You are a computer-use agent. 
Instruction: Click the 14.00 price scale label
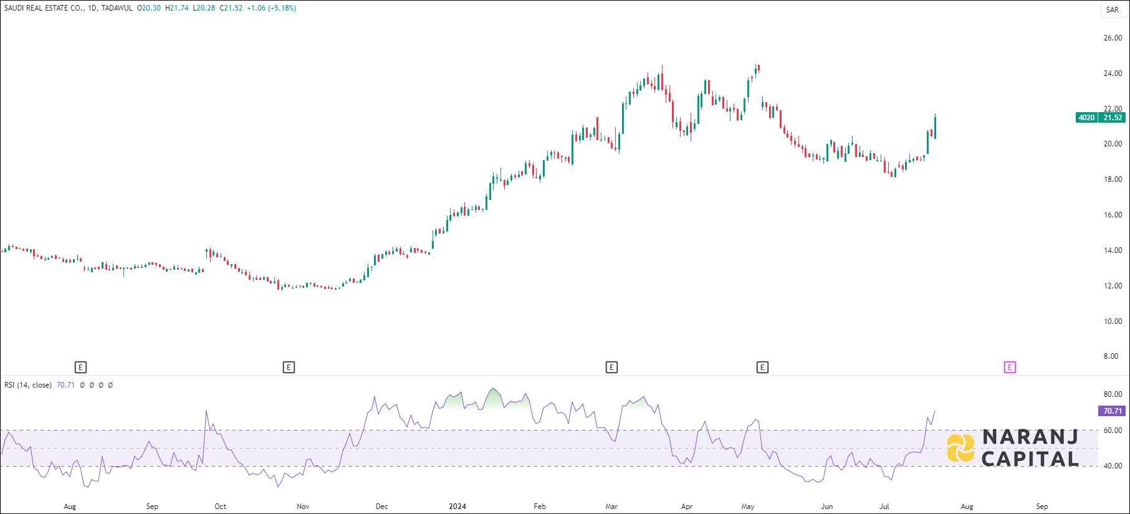1113,250
